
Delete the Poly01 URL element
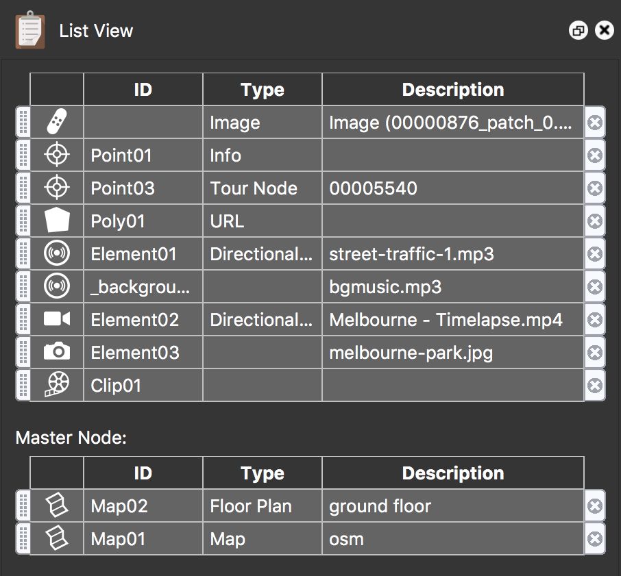click(x=594, y=221)
